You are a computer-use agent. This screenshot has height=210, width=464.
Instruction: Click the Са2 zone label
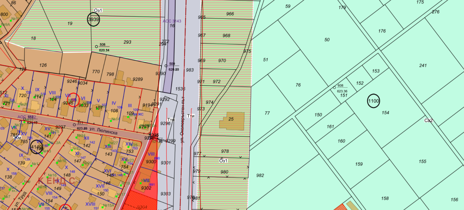[428, 120]
